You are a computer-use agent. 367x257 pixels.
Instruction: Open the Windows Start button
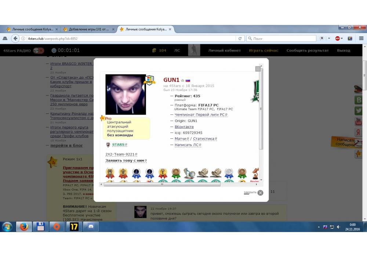[7, 227]
